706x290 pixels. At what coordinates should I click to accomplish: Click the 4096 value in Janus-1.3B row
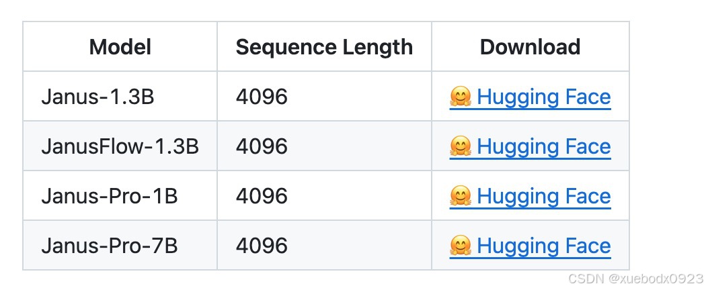[x=262, y=97]
